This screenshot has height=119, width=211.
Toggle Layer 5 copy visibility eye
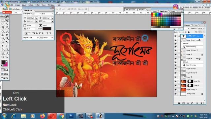tap(175, 69)
